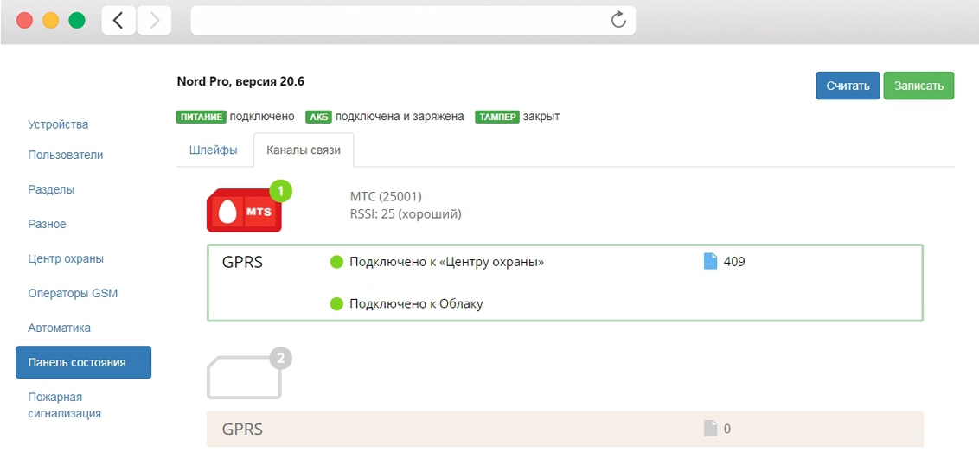Reload the page with the refresh icon

coord(618,20)
